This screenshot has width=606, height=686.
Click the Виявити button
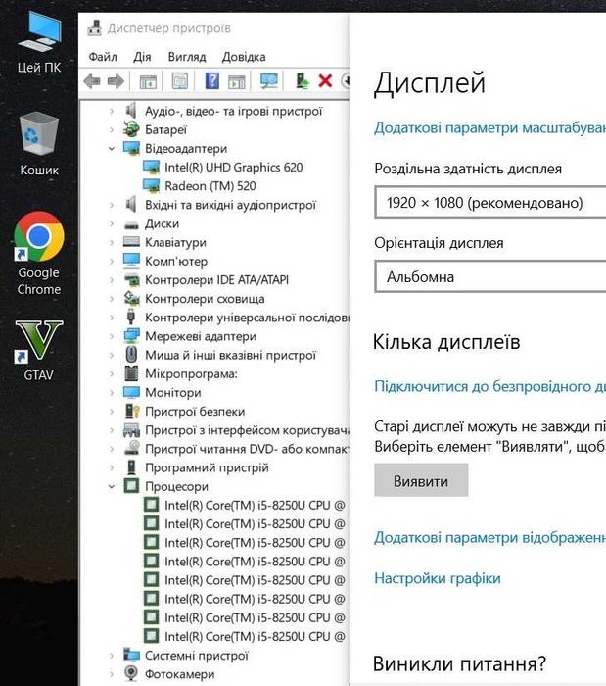coord(421,480)
